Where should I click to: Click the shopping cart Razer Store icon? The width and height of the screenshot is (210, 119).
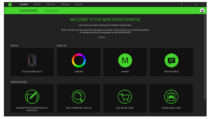(x=125, y=97)
